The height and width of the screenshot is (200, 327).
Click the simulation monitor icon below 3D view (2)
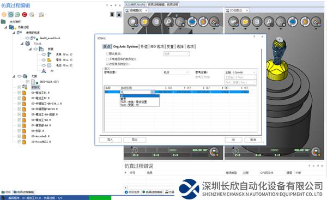click(x=316, y=151)
